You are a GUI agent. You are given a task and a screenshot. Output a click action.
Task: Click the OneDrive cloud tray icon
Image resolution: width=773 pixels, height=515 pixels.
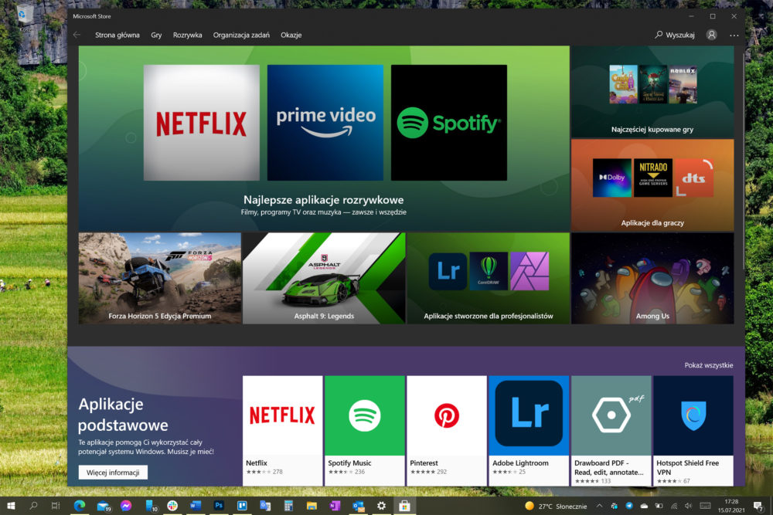(x=644, y=506)
